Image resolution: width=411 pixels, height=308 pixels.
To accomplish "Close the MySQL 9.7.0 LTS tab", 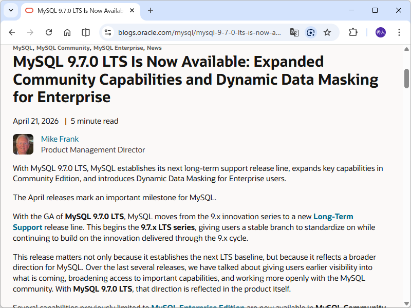I will point(132,10).
